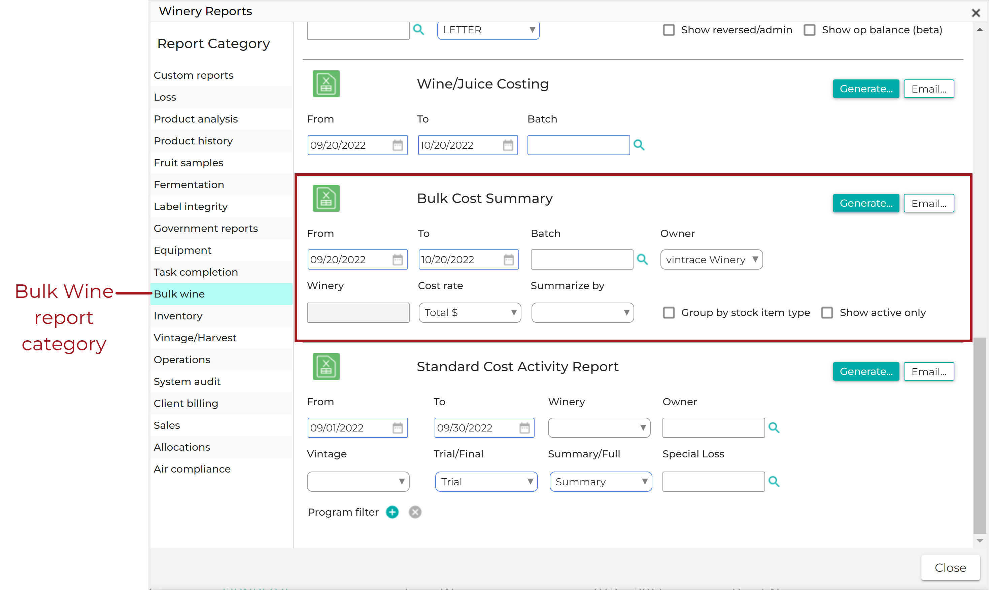Viewport: 989px width, 590px height.
Task: Enable Show reversed/admin checkbox
Action: pyautogui.click(x=669, y=30)
